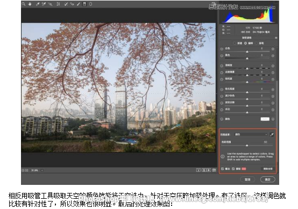Select the Spot Removal tool
Screen dimensions: 298x209
pyautogui.click(x=66, y=4)
